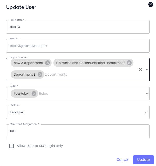Expand the Departments dropdown arrow

[147, 69]
